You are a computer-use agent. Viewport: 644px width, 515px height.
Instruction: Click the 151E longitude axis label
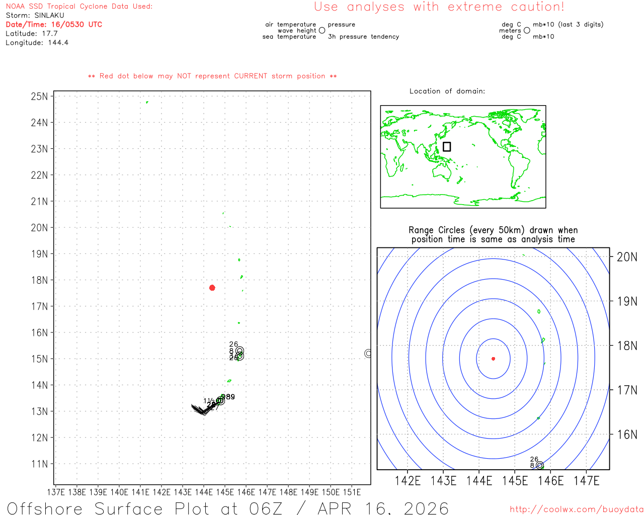[352, 492]
